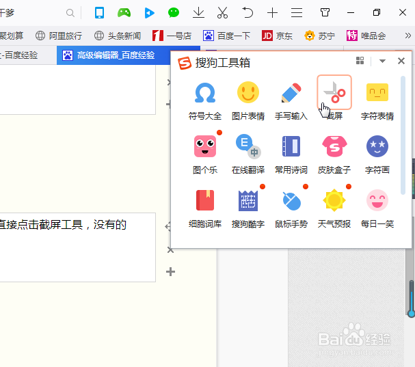Switch toolbox to grid view icon

click(x=360, y=61)
